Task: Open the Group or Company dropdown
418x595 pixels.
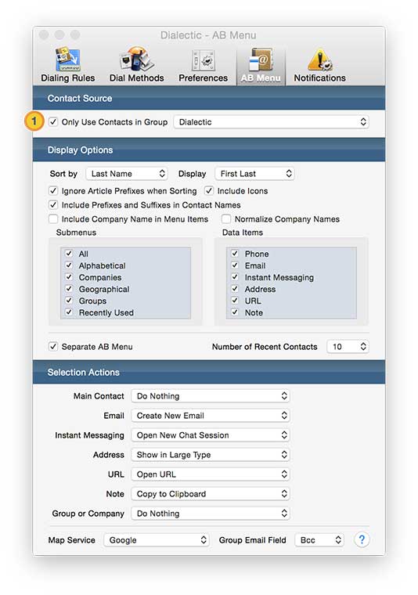Action: [x=211, y=514]
